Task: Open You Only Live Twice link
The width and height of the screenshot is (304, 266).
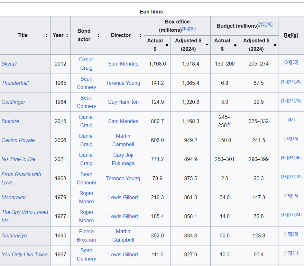Action: tap(24, 254)
